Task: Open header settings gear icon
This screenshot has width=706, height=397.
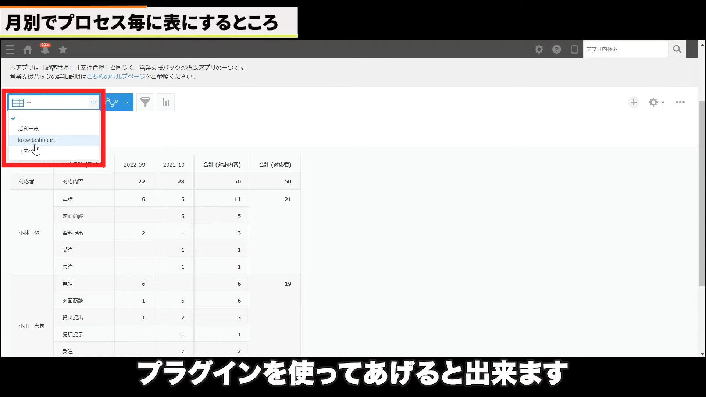Action: tap(539, 49)
